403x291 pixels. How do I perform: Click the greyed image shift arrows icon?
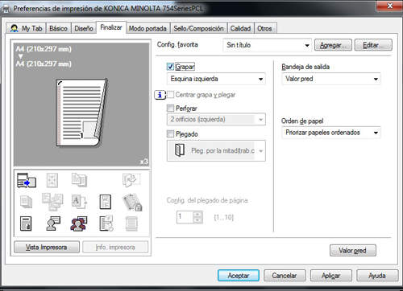pos(52,180)
